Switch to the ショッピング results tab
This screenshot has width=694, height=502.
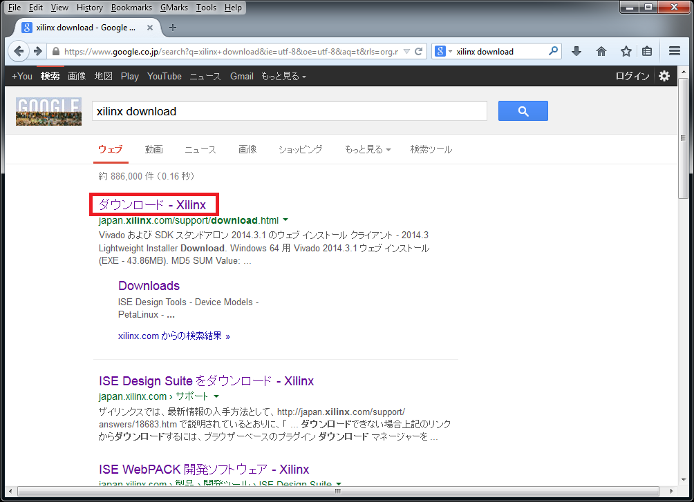[x=301, y=149]
